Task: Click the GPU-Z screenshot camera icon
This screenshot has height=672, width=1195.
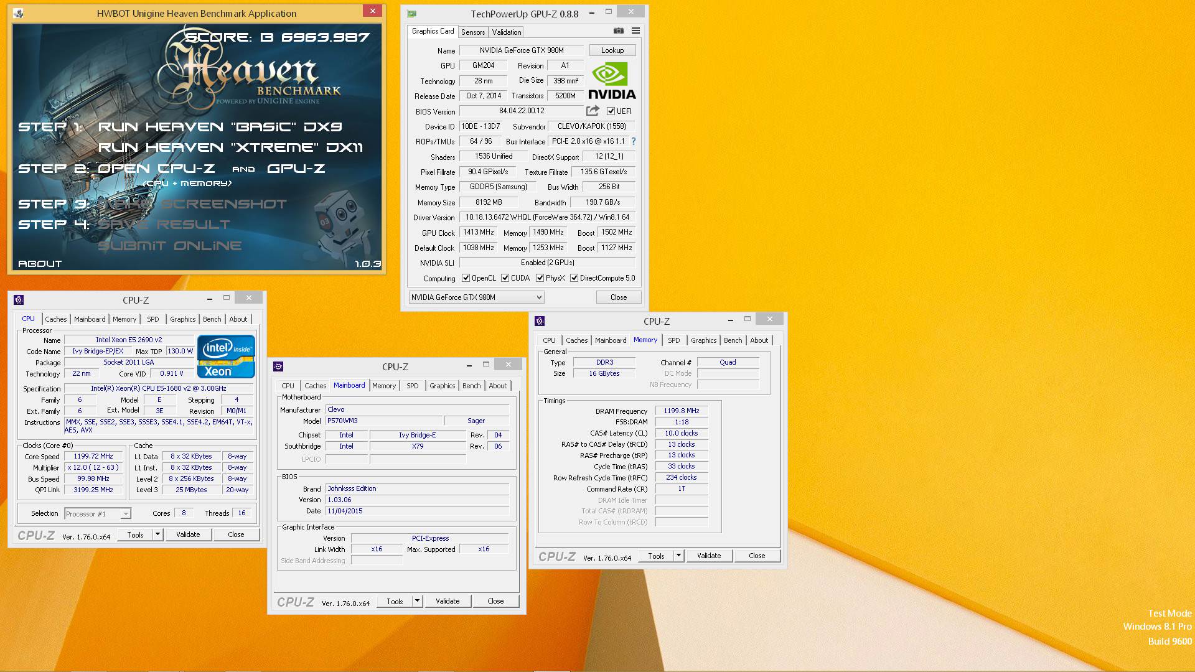Action: [x=618, y=30]
